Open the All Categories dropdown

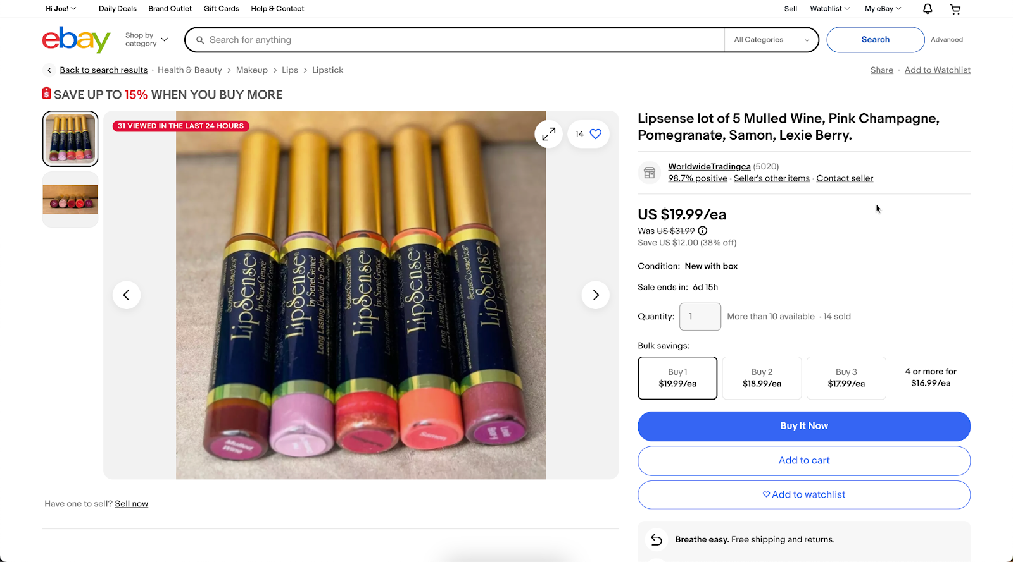point(770,39)
